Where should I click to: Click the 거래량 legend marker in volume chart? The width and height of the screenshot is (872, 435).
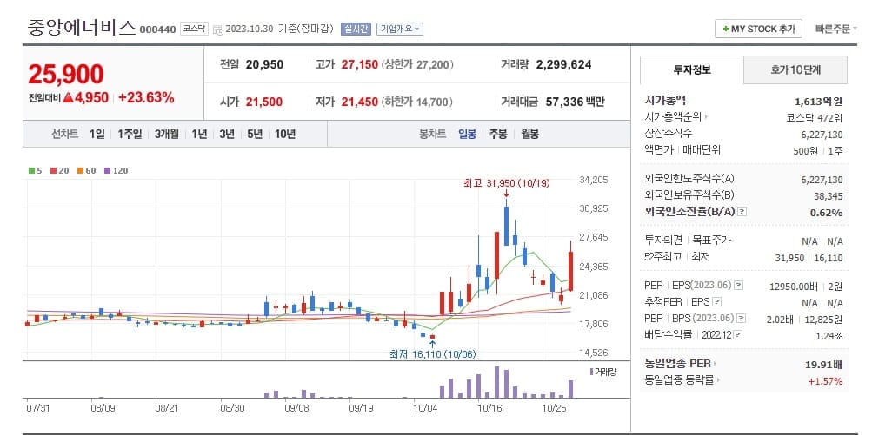click(591, 371)
